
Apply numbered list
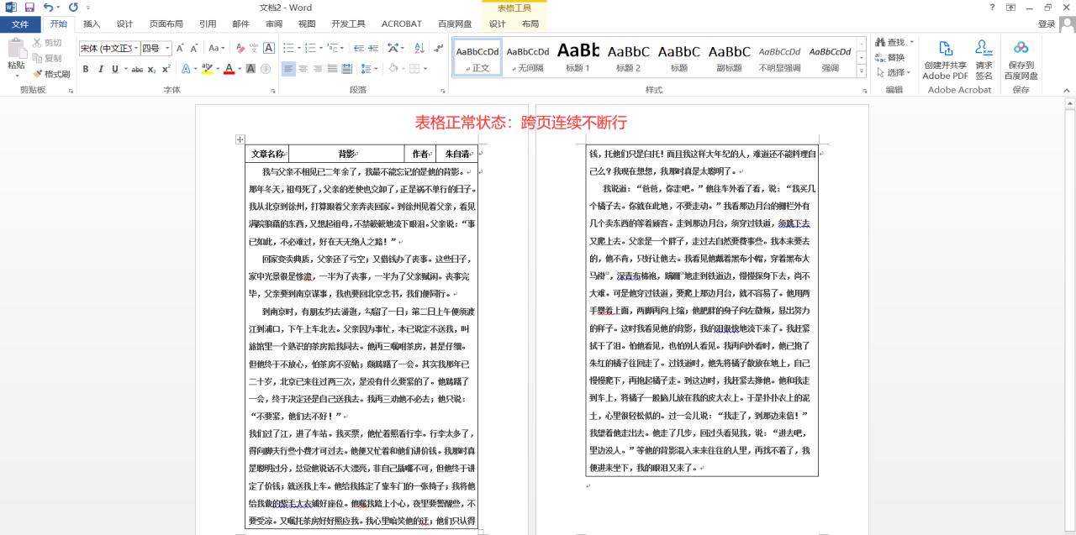pyautogui.click(x=310, y=49)
